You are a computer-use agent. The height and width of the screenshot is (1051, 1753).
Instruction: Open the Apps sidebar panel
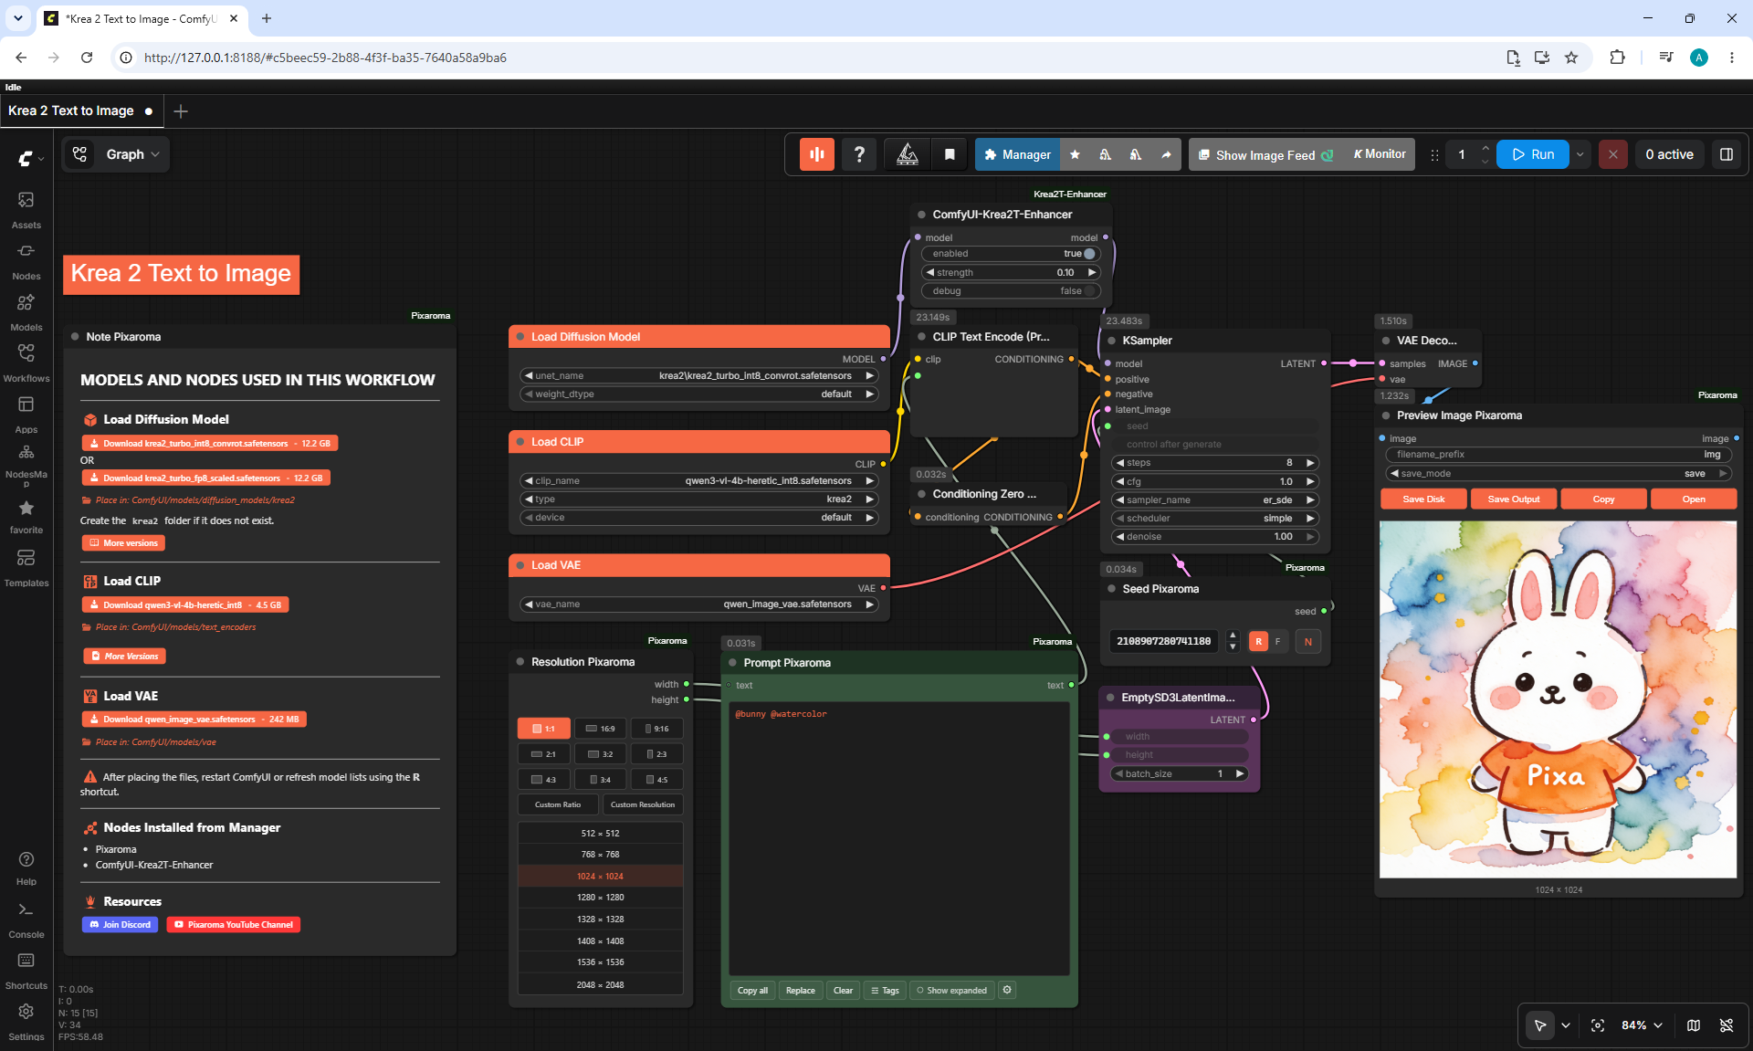click(26, 414)
